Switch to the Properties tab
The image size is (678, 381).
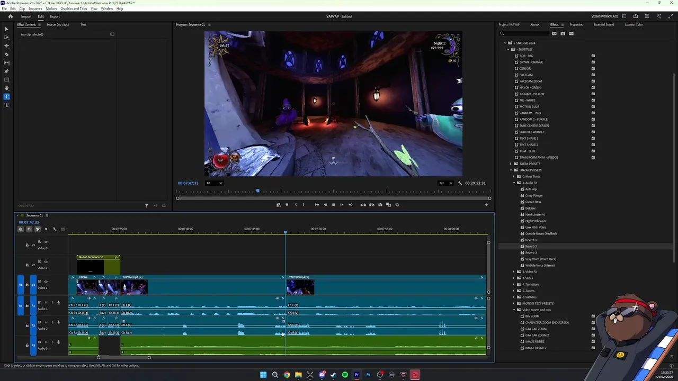point(576,24)
